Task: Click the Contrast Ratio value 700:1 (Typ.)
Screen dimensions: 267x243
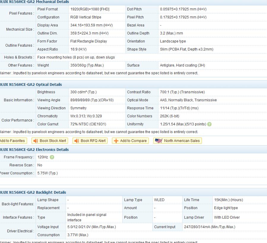Action: (182, 92)
